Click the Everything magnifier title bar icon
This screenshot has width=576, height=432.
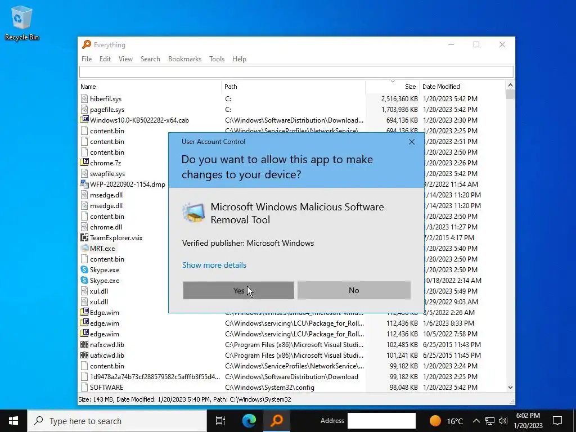[87, 44]
